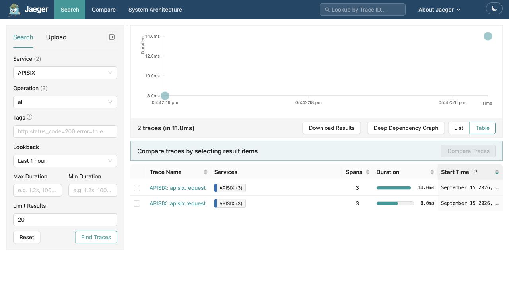The width and height of the screenshot is (509, 286).
Task: Click the 14.0ms duration bar
Action: pyautogui.click(x=394, y=188)
